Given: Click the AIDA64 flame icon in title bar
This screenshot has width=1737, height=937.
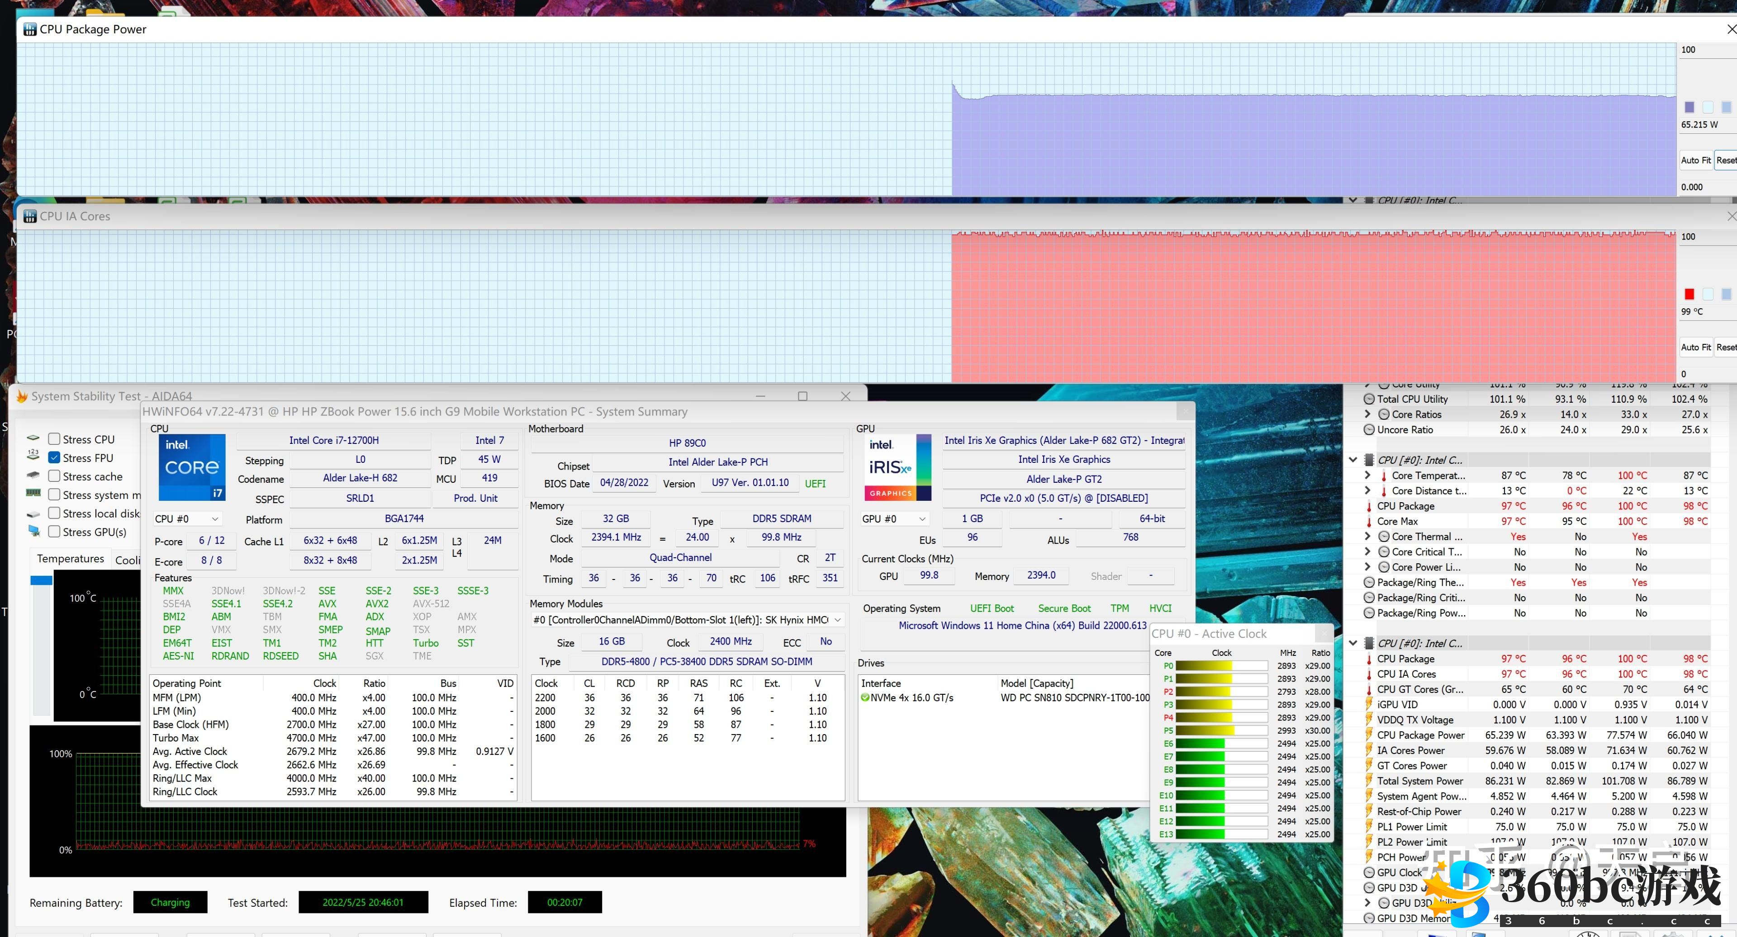Looking at the screenshot, I should pyautogui.click(x=22, y=396).
